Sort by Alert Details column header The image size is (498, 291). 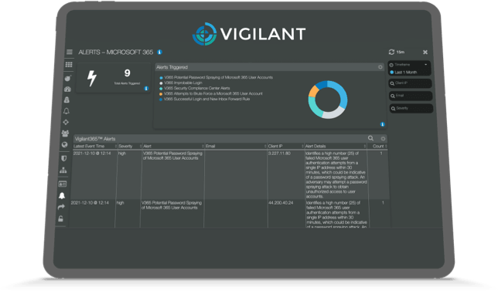[x=336, y=146]
